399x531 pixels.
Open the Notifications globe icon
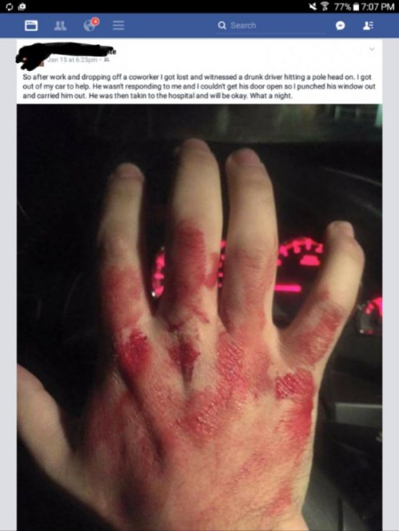[x=91, y=25]
